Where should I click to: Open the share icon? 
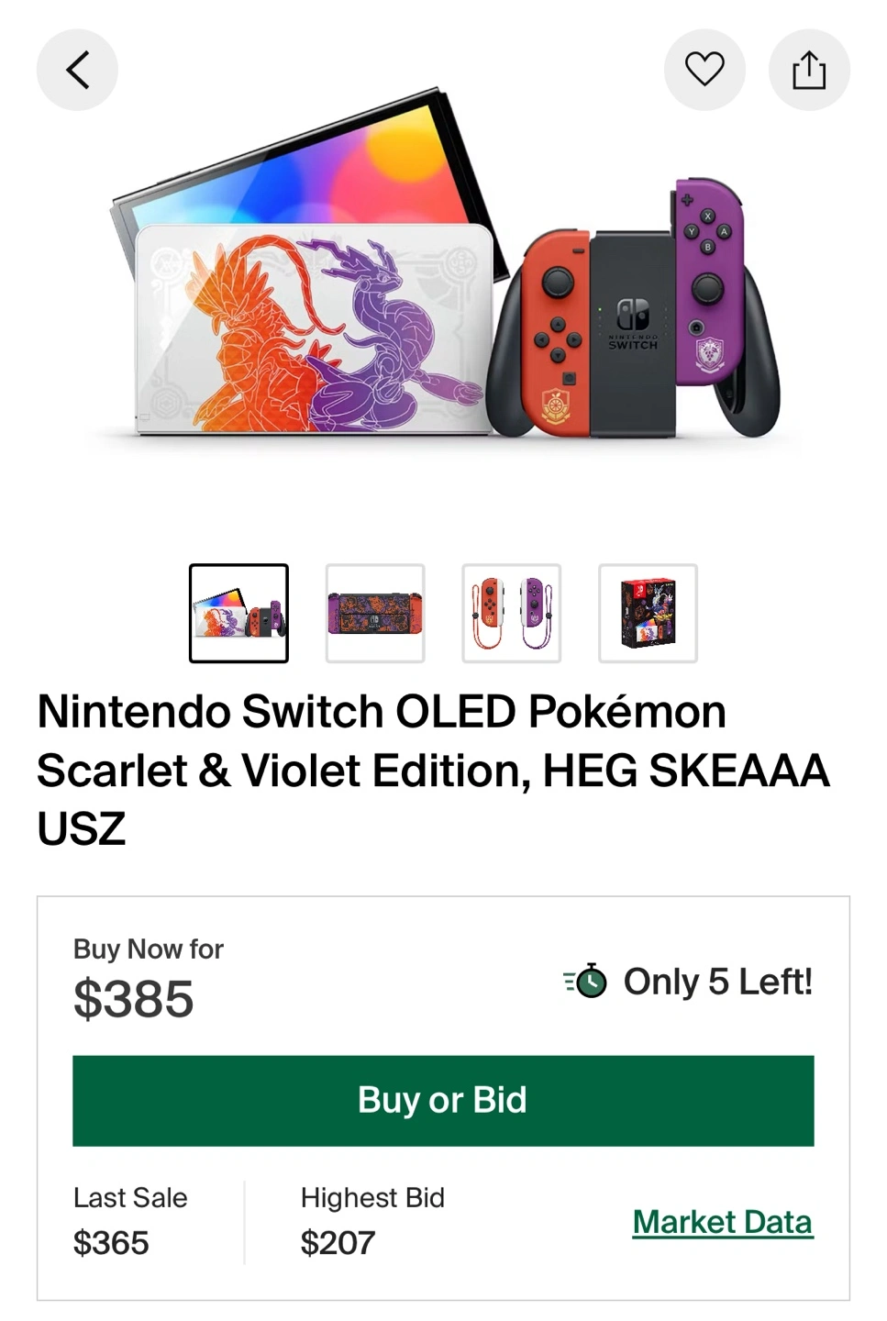tap(809, 70)
